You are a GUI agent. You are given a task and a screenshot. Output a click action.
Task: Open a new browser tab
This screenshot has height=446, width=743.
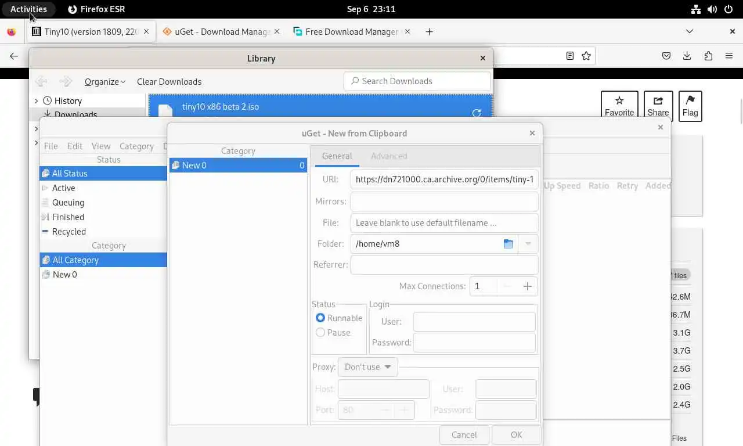coord(429,32)
